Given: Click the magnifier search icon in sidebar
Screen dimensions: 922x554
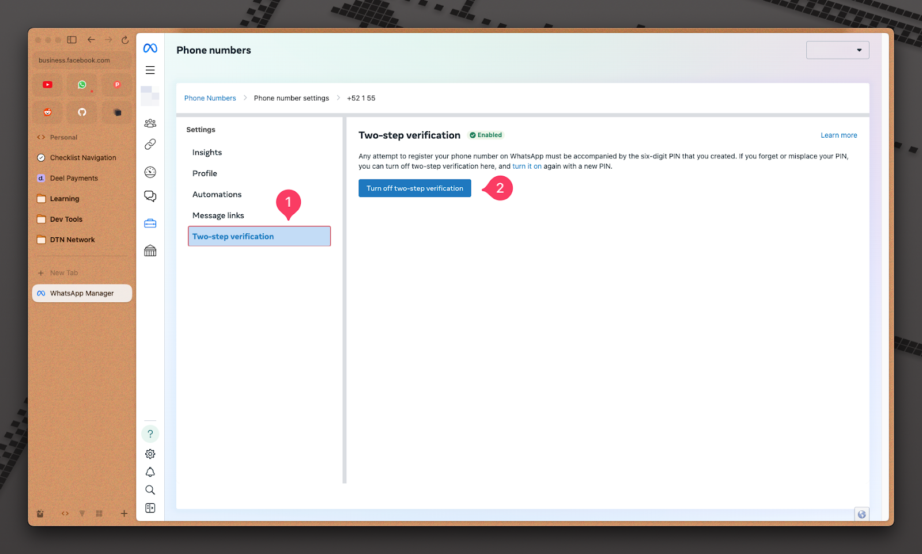Looking at the screenshot, I should (x=150, y=490).
